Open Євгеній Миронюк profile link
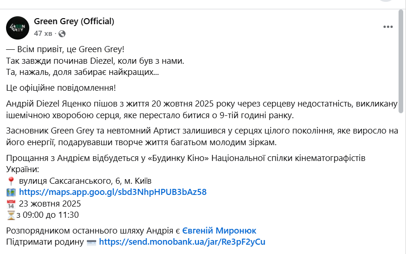 pyautogui.click(x=219, y=230)
